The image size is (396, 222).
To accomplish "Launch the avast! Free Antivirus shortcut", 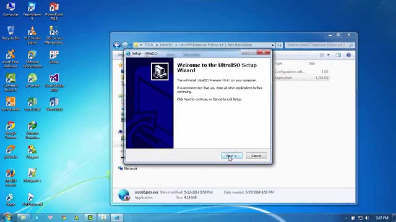I will pyautogui.click(x=11, y=59).
